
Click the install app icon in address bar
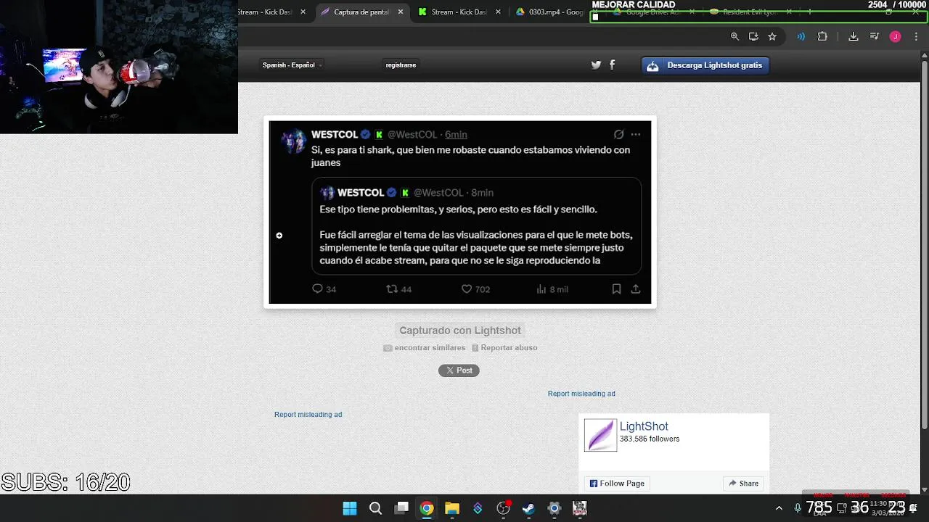coord(753,37)
